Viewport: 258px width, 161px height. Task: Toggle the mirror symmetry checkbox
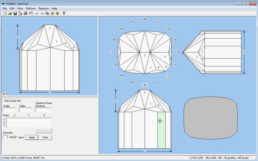[x=16, y=137]
